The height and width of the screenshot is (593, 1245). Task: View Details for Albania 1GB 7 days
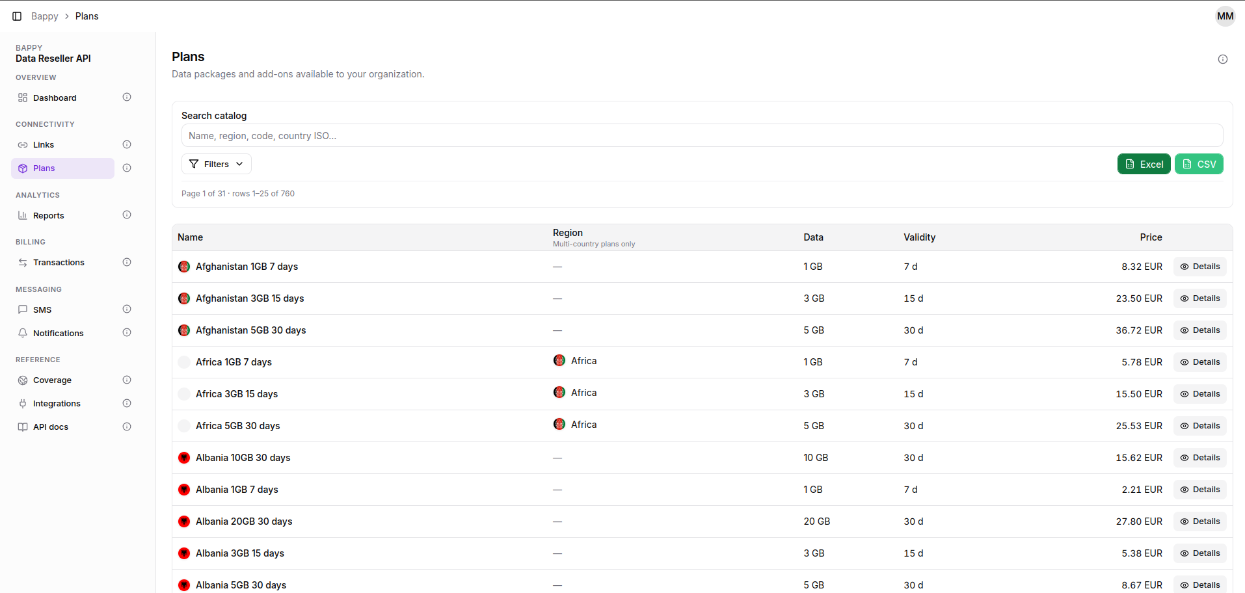(x=1200, y=490)
